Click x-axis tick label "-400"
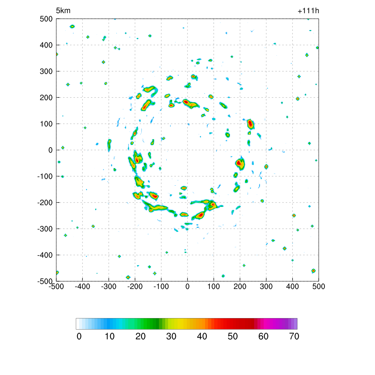The width and height of the screenshot is (375, 375). pyautogui.click(x=82, y=286)
